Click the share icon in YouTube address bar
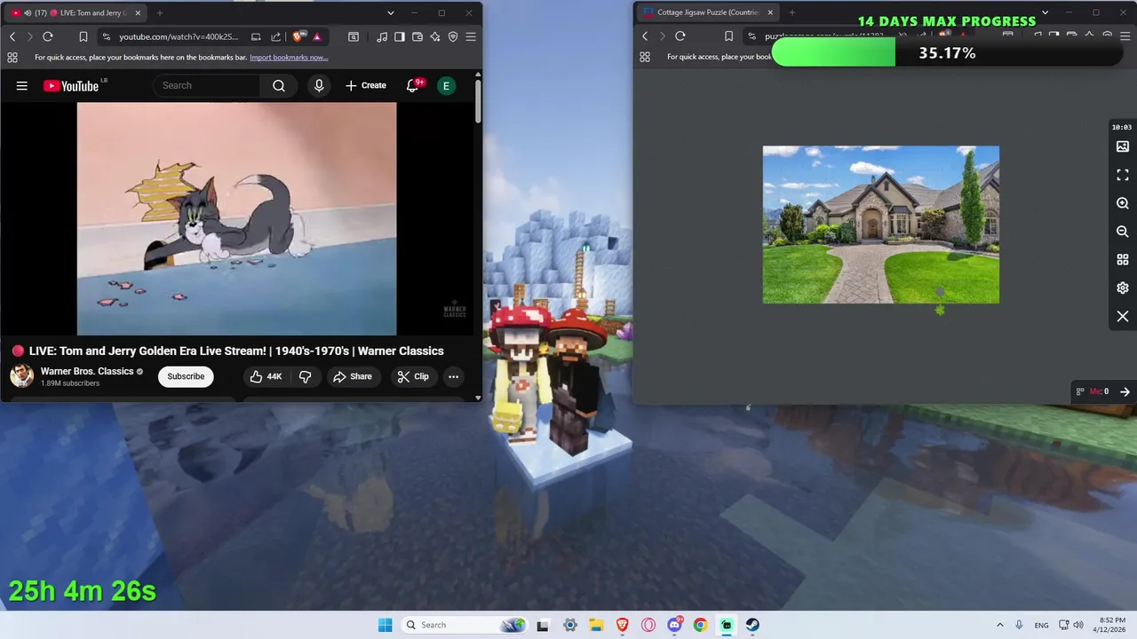1137x639 pixels. click(275, 36)
